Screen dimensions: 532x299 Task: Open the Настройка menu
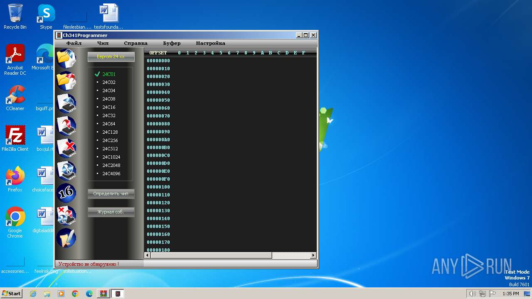point(210,43)
